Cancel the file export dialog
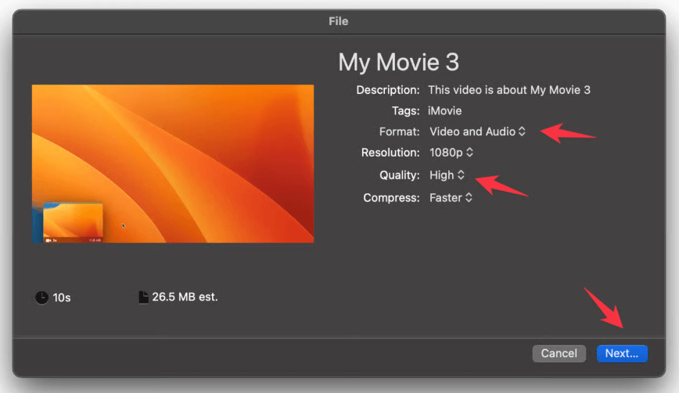Viewport: 679px width, 393px height. pyautogui.click(x=559, y=354)
